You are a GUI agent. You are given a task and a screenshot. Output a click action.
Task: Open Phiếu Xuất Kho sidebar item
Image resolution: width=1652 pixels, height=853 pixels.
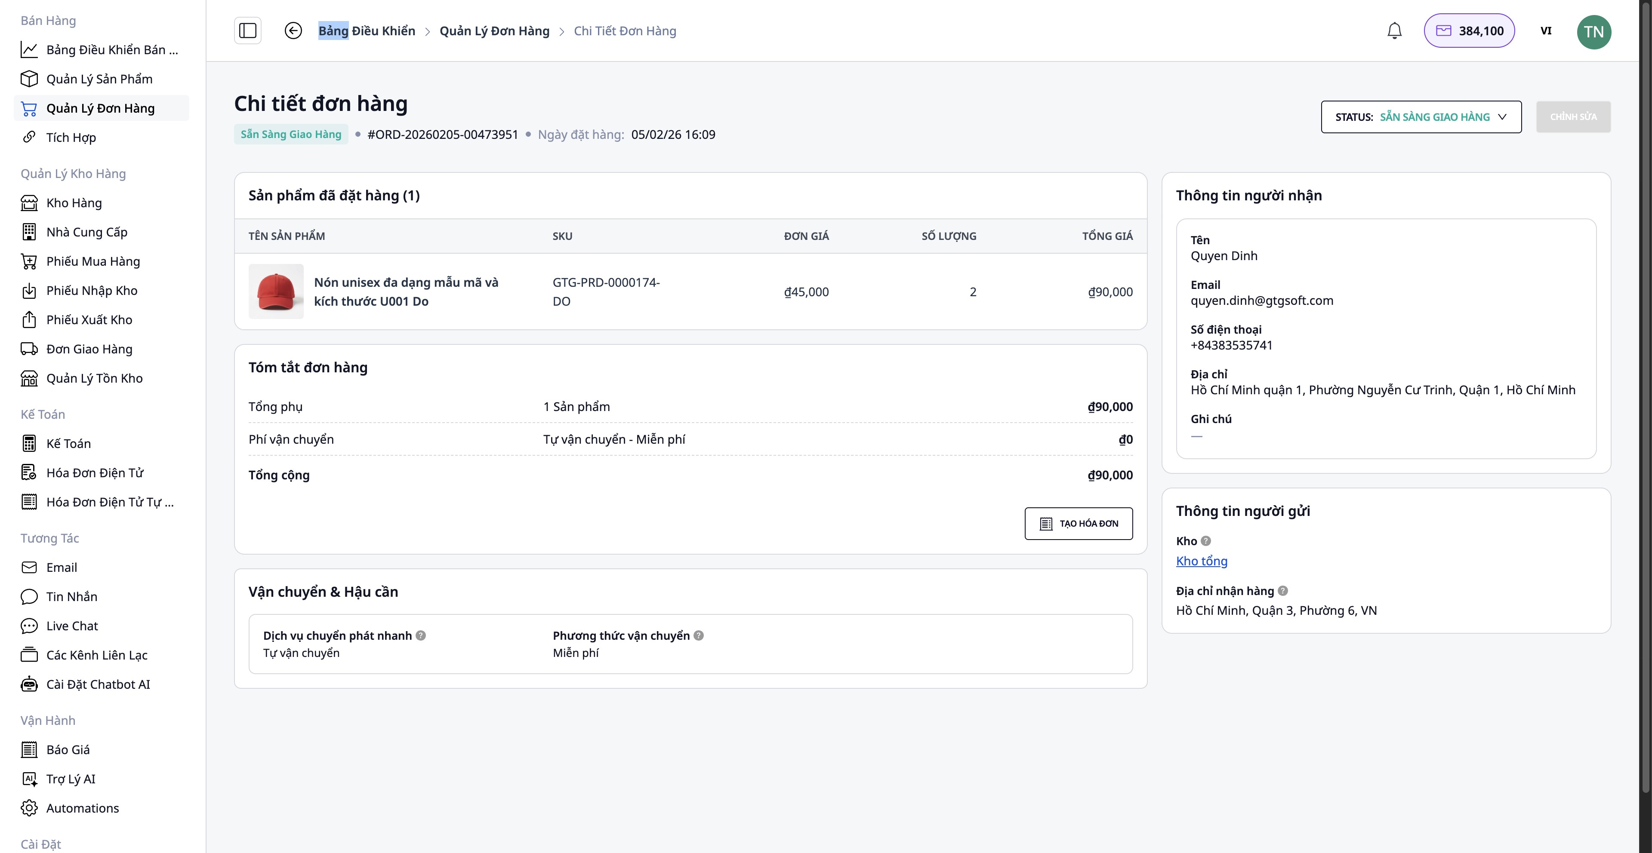pyautogui.click(x=89, y=320)
